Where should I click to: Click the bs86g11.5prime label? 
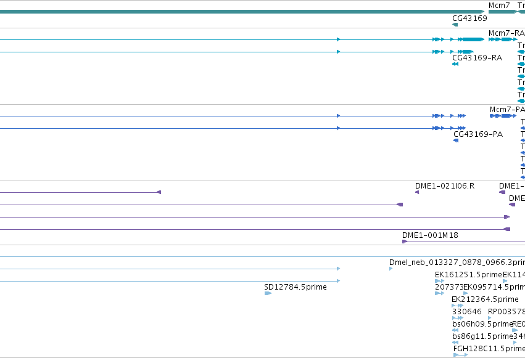click(482, 336)
